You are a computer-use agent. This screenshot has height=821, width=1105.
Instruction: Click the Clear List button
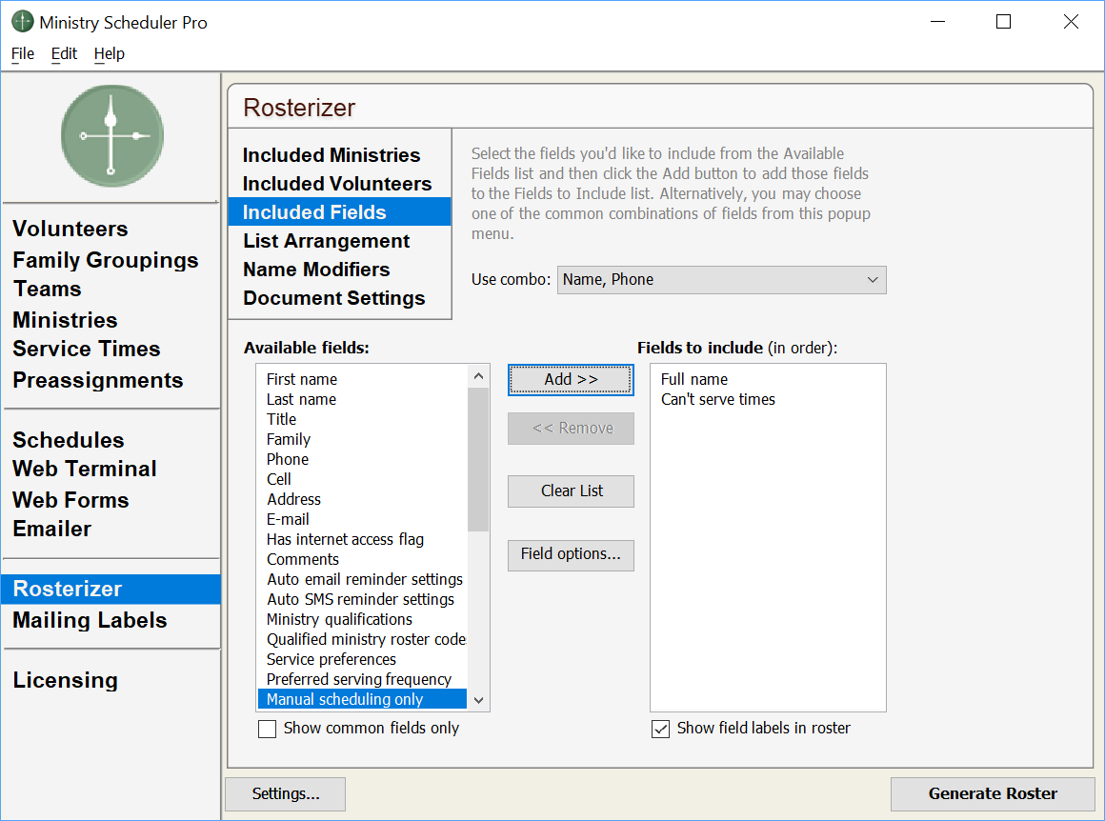pyautogui.click(x=571, y=491)
